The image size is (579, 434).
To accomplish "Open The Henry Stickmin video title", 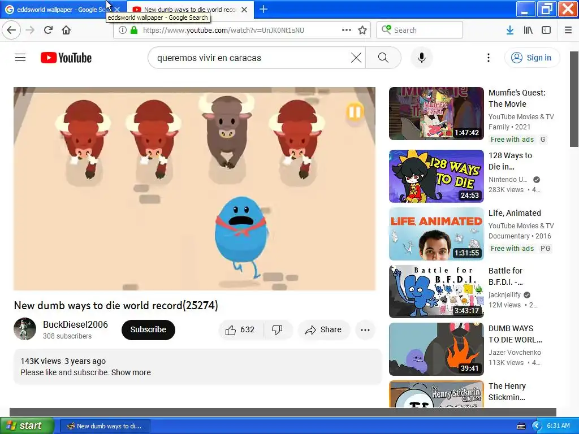I will [x=507, y=392].
